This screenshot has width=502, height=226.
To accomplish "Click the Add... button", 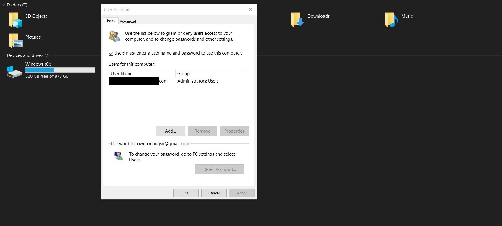I will coord(171,131).
